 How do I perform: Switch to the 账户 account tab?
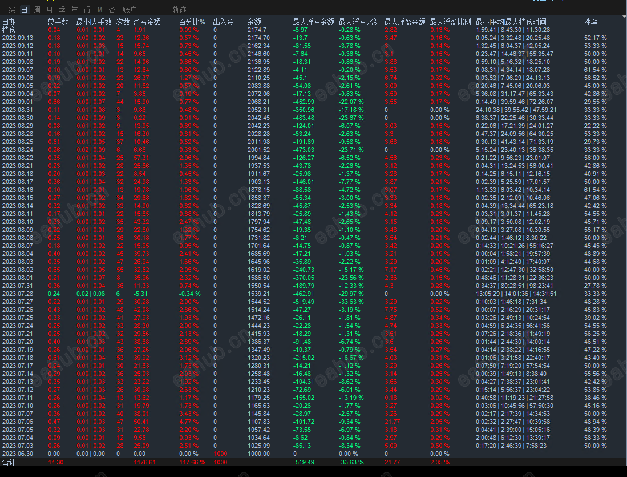[130, 10]
